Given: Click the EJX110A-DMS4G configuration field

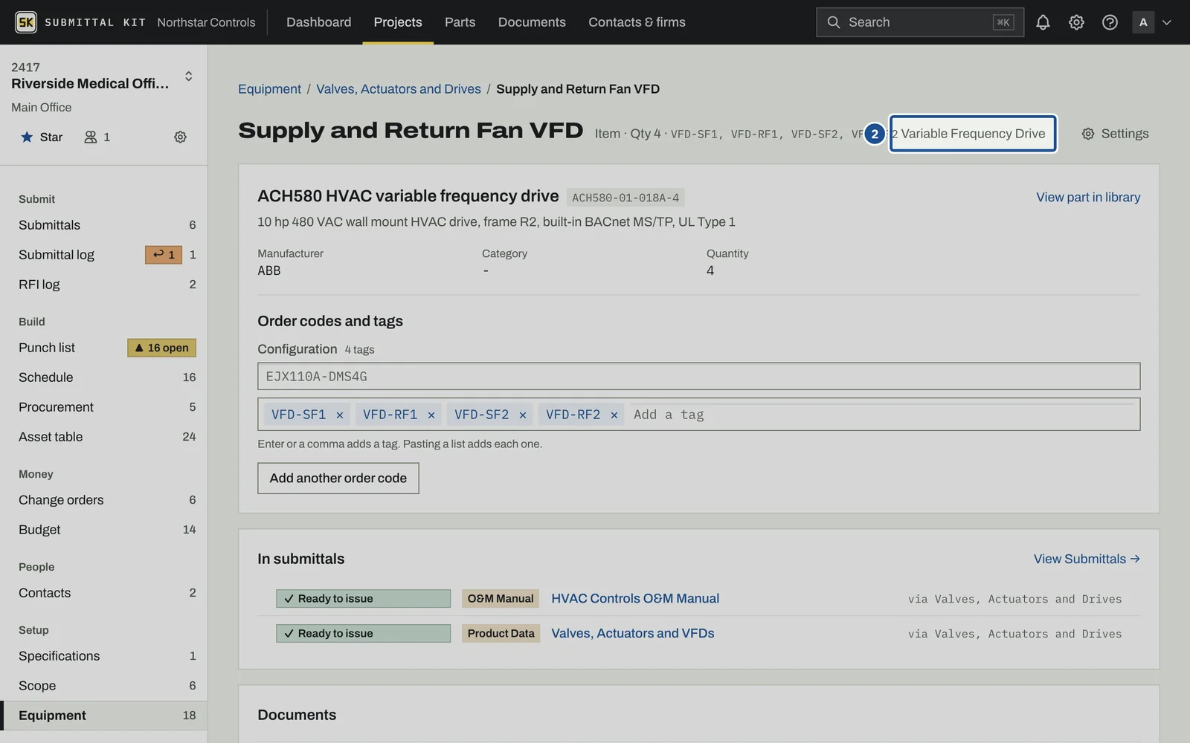Looking at the screenshot, I should click(698, 376).
